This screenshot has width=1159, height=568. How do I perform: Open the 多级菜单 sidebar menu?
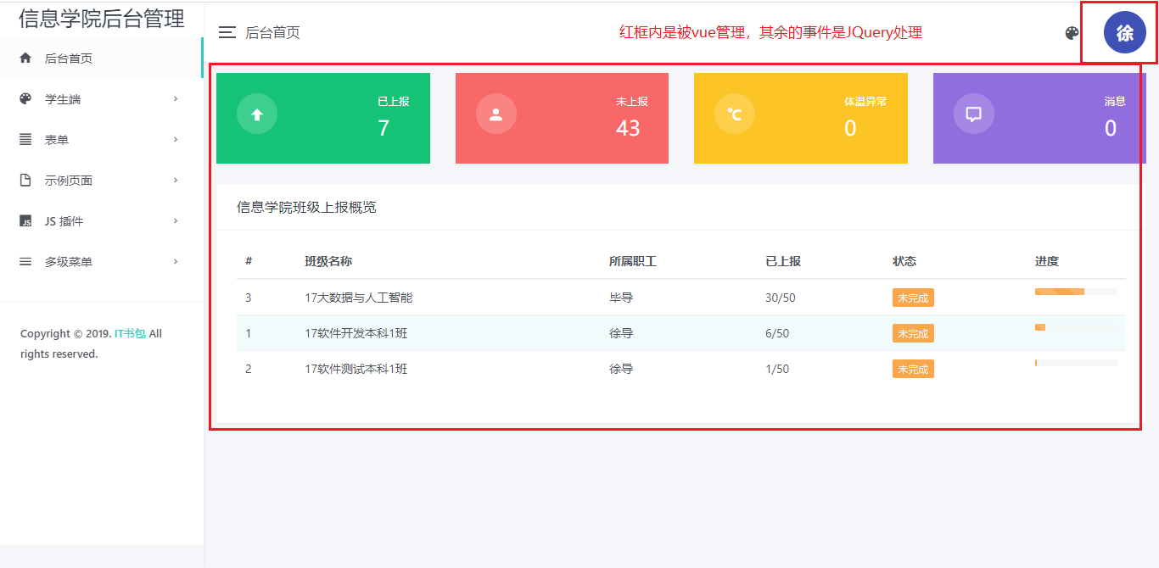tap(101, 262)
